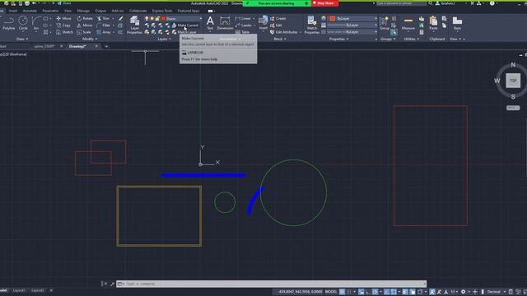Click Create block
527x296 pixels.
(278, 18)
